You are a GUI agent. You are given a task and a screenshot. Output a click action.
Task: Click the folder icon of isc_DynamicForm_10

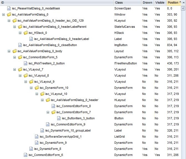(x=37, y=88)
